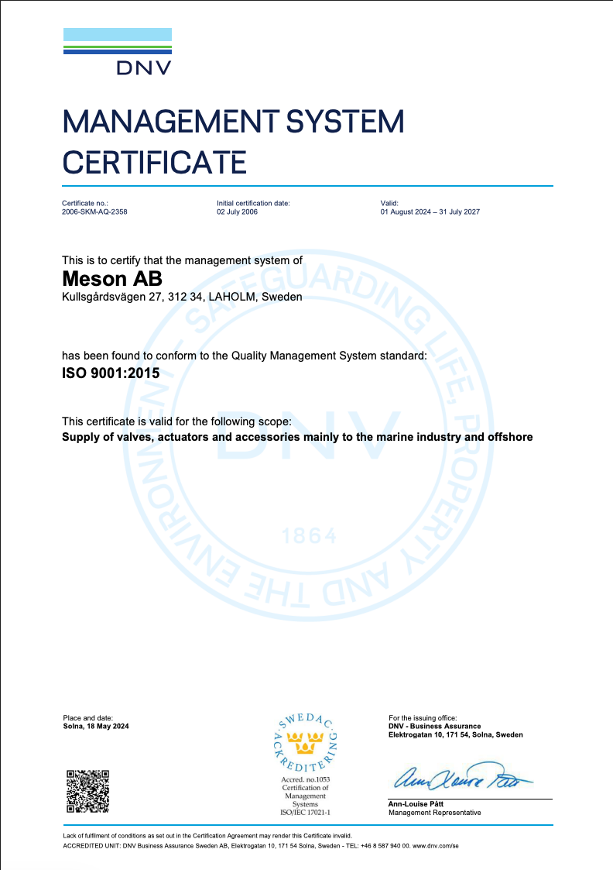Click the SWEDAC accreditation emblem
The image size is (613, 870).
(x=306, y=744)
